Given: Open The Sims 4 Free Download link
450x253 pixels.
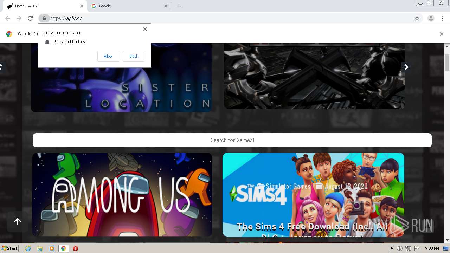Looking at the screenshot, I should tap(313, 232).
